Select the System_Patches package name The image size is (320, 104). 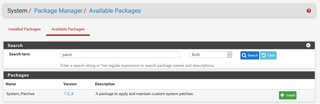click(21, 94)
